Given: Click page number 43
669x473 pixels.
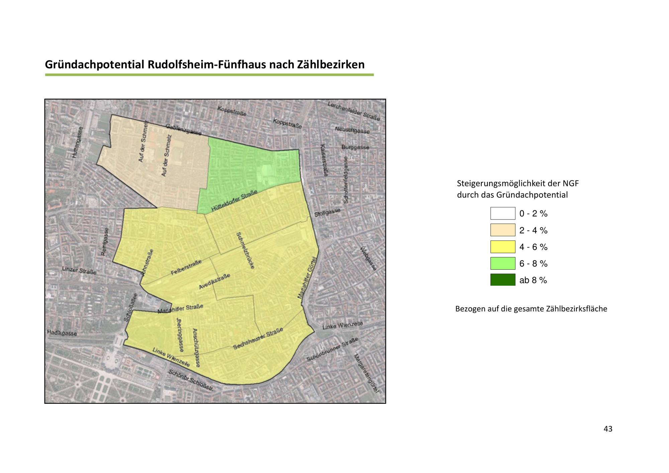Looking at the screenshot, I should [608, 429].
